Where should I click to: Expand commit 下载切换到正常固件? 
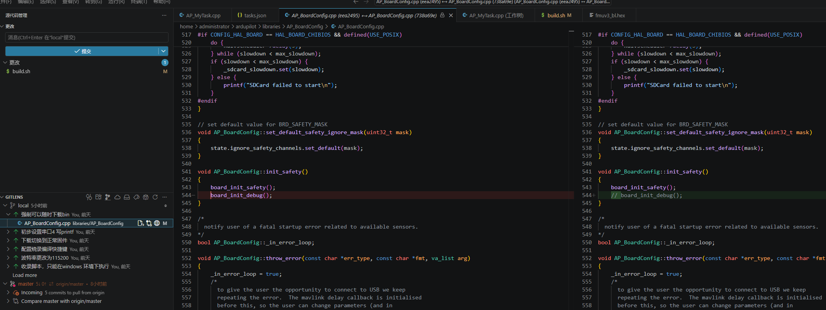point(8,240)
